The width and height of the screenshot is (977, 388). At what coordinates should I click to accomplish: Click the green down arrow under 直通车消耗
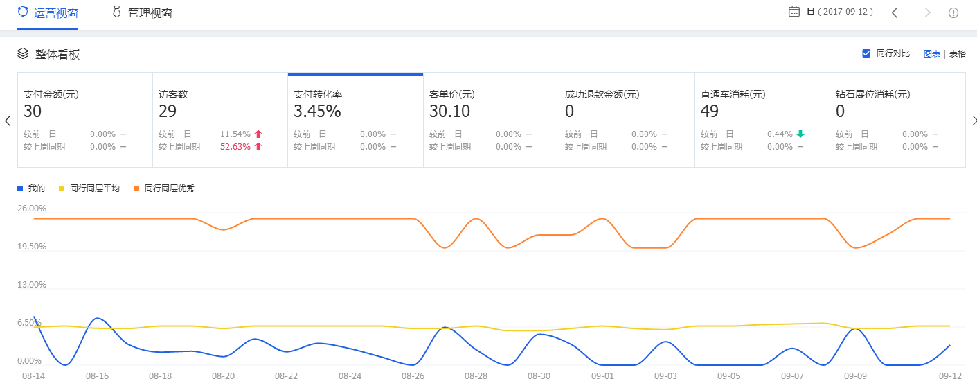pos(800,134)
